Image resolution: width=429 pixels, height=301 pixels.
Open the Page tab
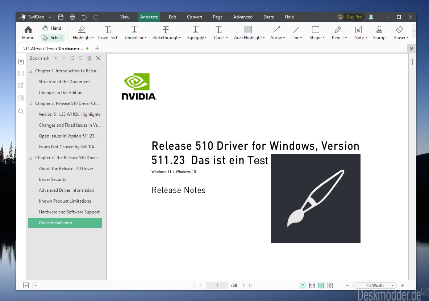point(218,17)
